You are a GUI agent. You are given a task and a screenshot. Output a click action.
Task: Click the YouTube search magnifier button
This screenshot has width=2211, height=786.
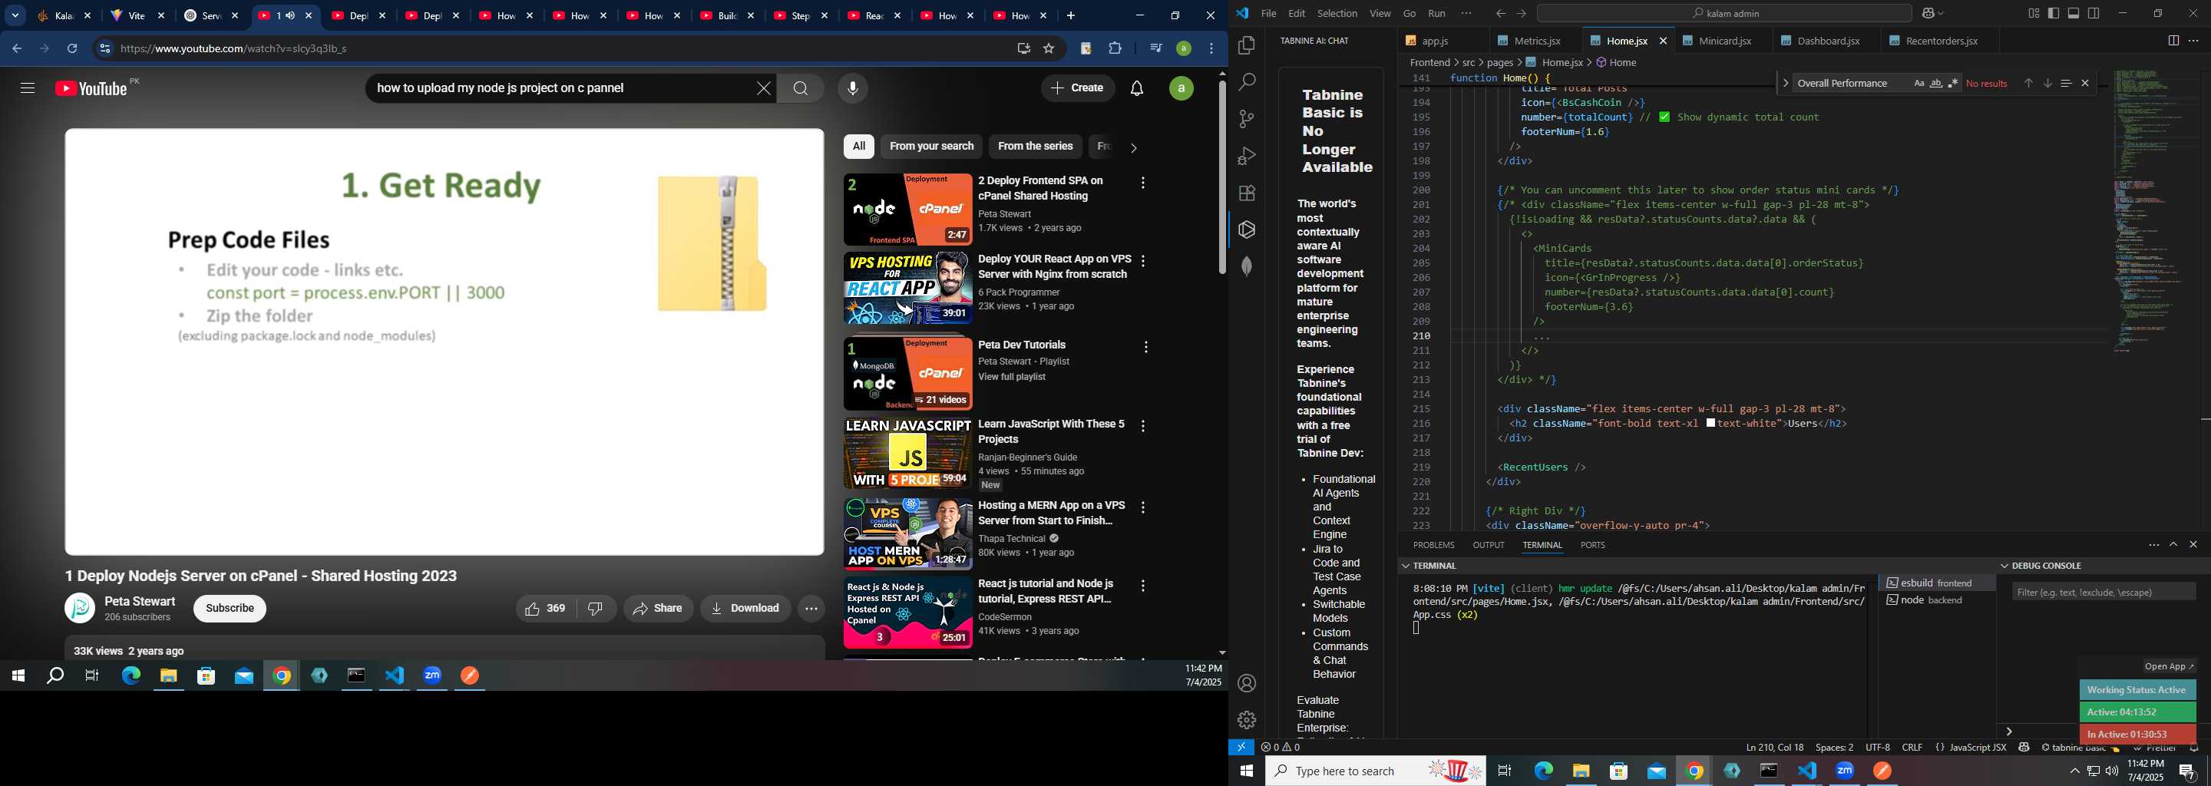click(801, 88)
